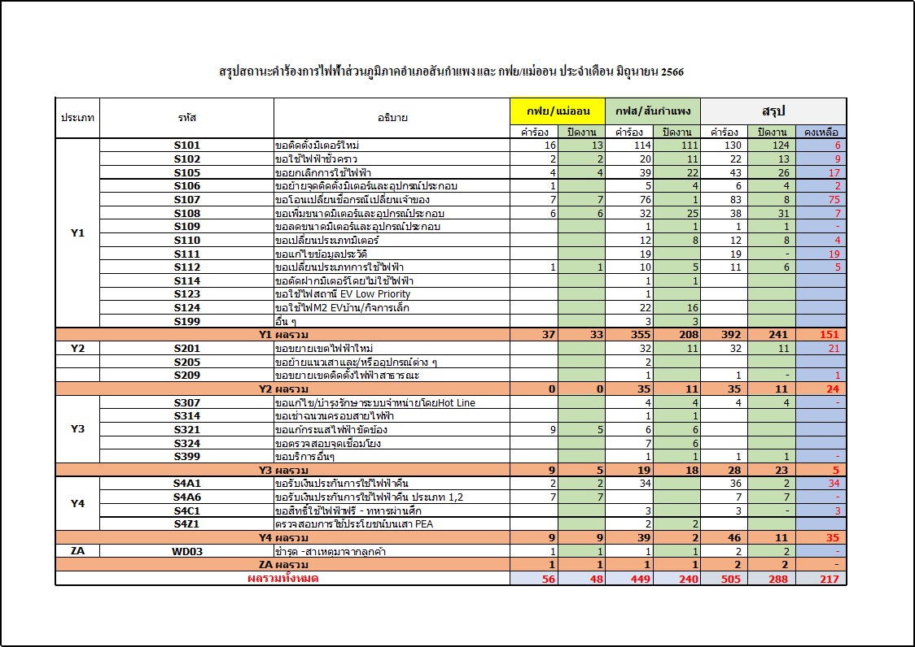Select the S102 code cell
This screenshot has height=647, width=915.
point(186,158)
